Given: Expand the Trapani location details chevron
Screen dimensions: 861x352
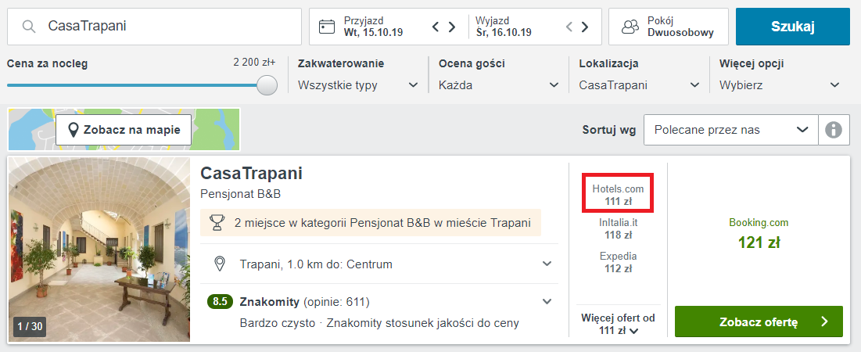Looking at the screenshot, I should 547,264.
